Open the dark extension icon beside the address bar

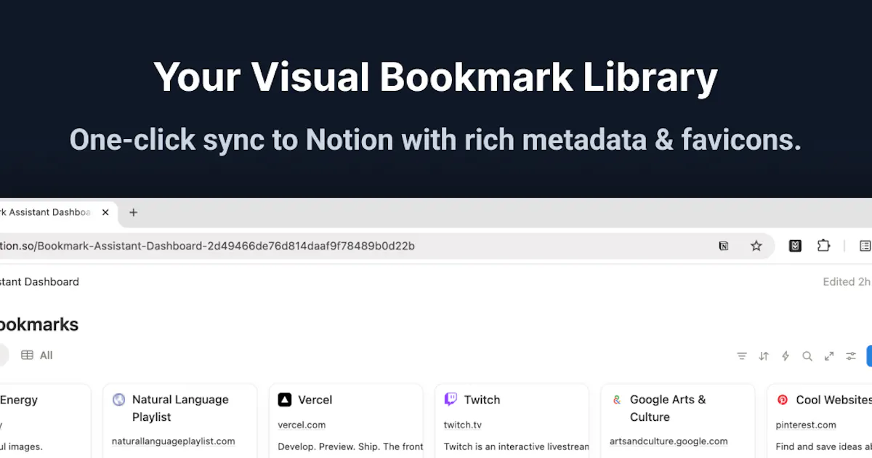coord(795,246)
